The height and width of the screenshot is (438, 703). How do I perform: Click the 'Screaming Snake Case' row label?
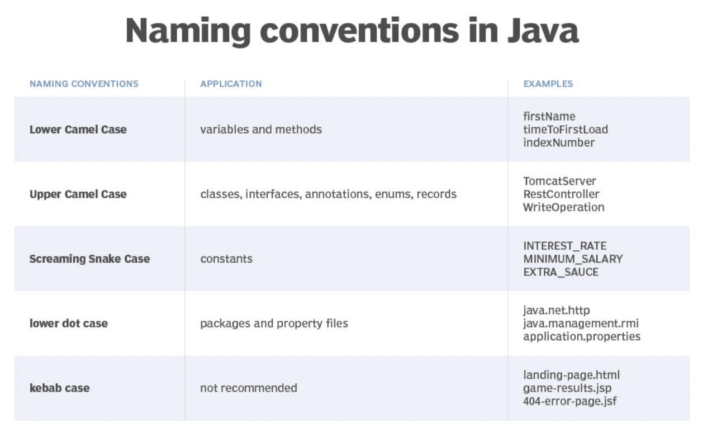[89, 259]
